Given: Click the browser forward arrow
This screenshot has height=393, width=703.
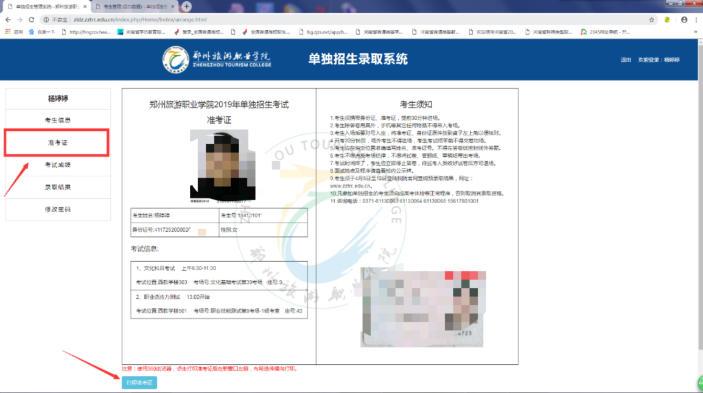Looking at the screenshot, I should (x=19, y=19).
